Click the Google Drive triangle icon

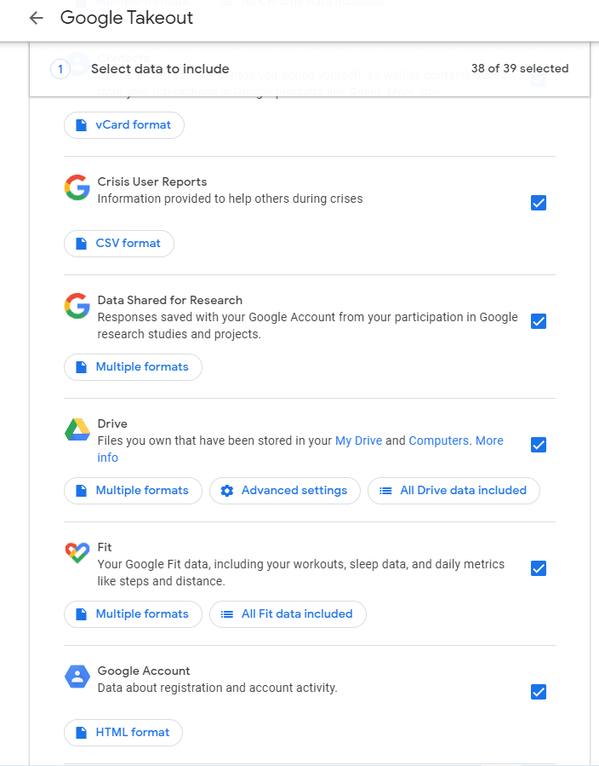(x=77, y=429)
